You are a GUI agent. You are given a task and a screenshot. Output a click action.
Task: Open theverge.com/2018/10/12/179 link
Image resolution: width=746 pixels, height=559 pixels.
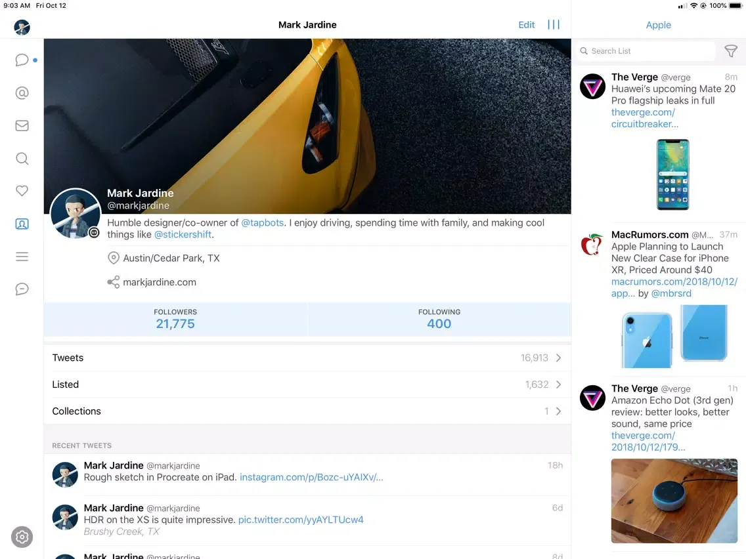coord(648,442)
